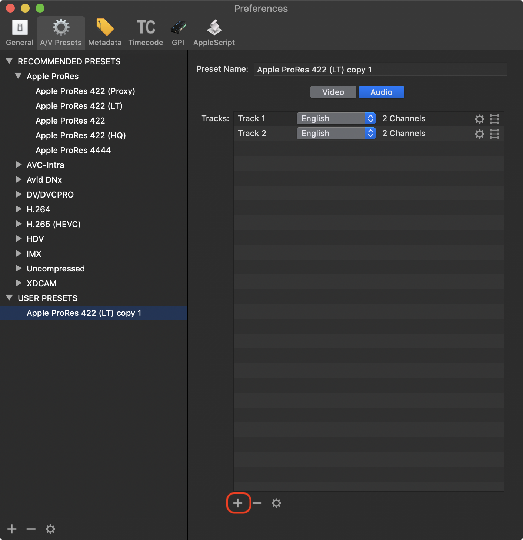The width and height of the screenshot is (523, 540).
Task: Select Apple ProRes 4444 preset
Action: [x=73, y=150]
